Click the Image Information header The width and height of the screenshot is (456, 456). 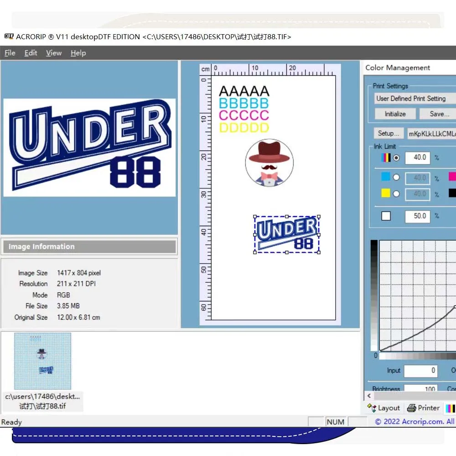coord(89,247)
